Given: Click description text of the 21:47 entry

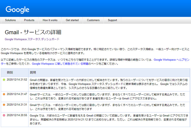Looking at the screenshot, I should pyautogui.click(x=107, y=96).
